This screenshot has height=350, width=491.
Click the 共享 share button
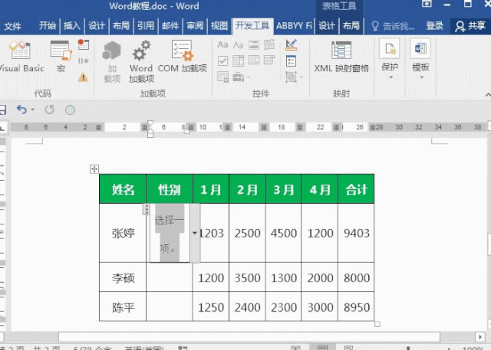pyautogui.click(x=470, y=26)
